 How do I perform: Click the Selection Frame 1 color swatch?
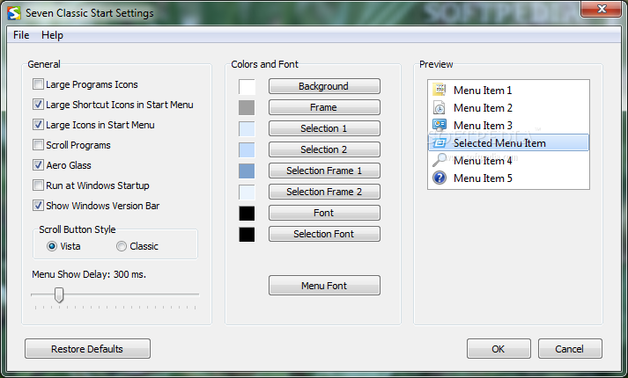click(247, 171)
